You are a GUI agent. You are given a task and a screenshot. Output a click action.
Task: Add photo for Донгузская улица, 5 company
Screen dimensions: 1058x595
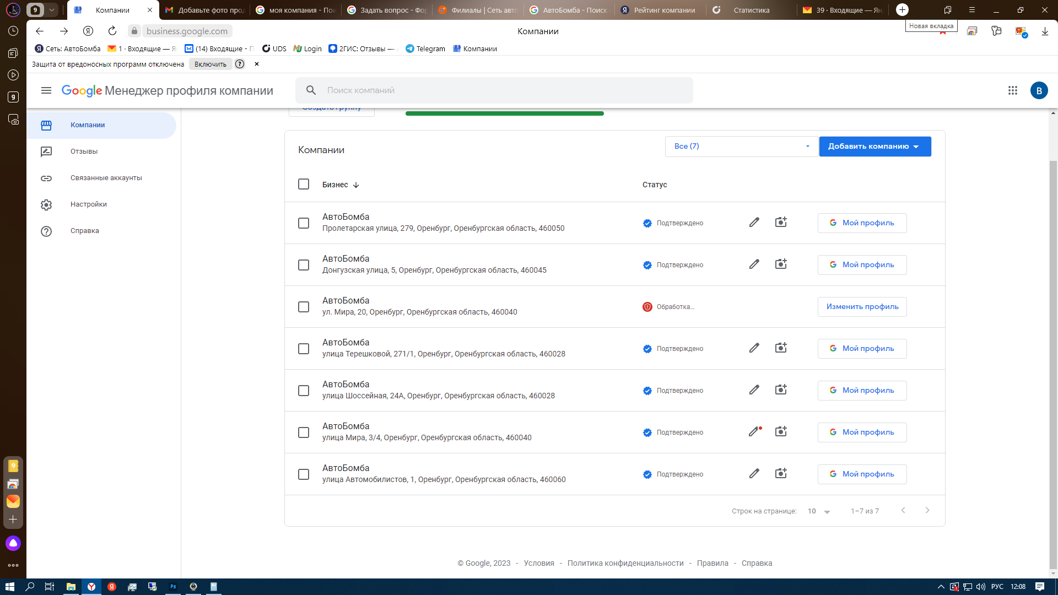tap(781, 264)
